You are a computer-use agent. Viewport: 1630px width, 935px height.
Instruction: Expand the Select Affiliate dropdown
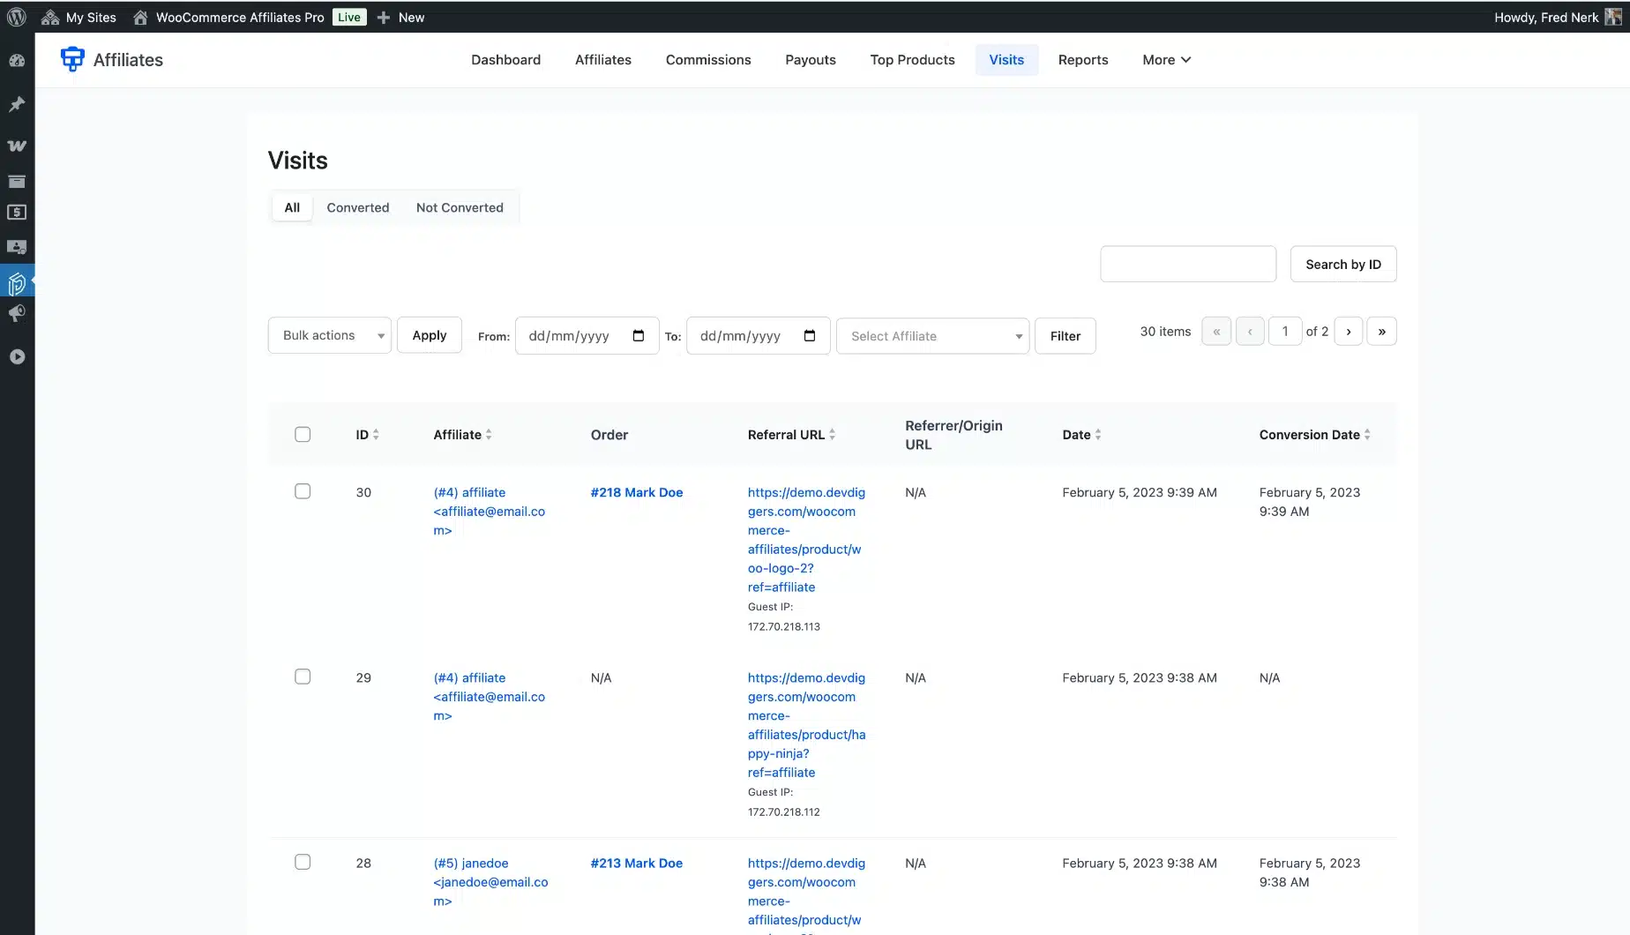[x=932, y=336]
